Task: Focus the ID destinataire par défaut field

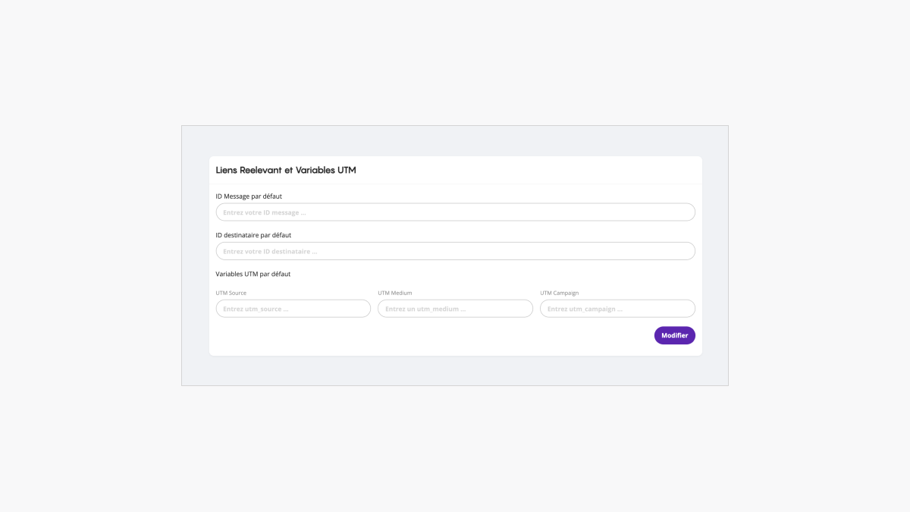Action: (x=455, y=251)
